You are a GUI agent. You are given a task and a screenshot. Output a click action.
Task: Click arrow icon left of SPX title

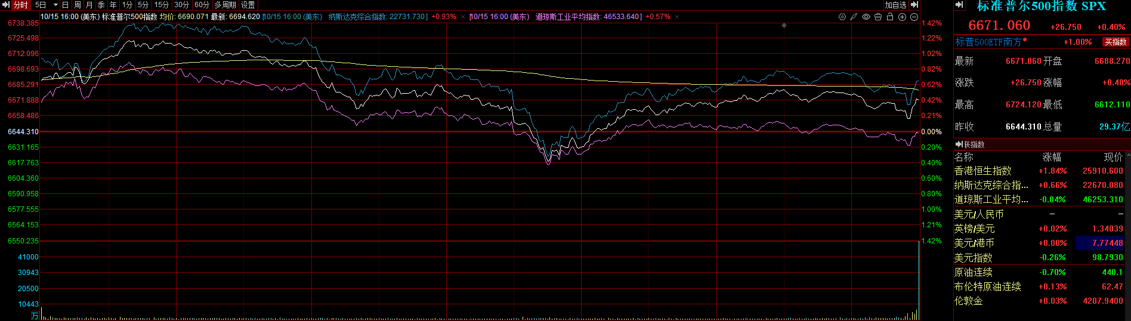click(960, 5)
